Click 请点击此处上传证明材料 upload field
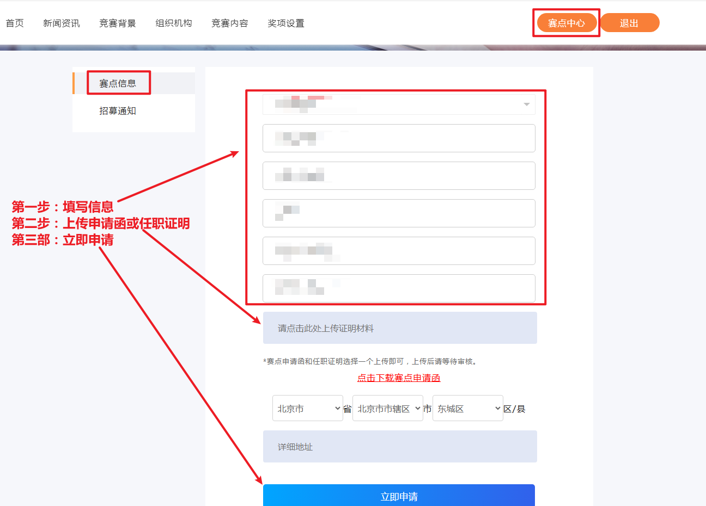706x506 pixels. point(400,328)
